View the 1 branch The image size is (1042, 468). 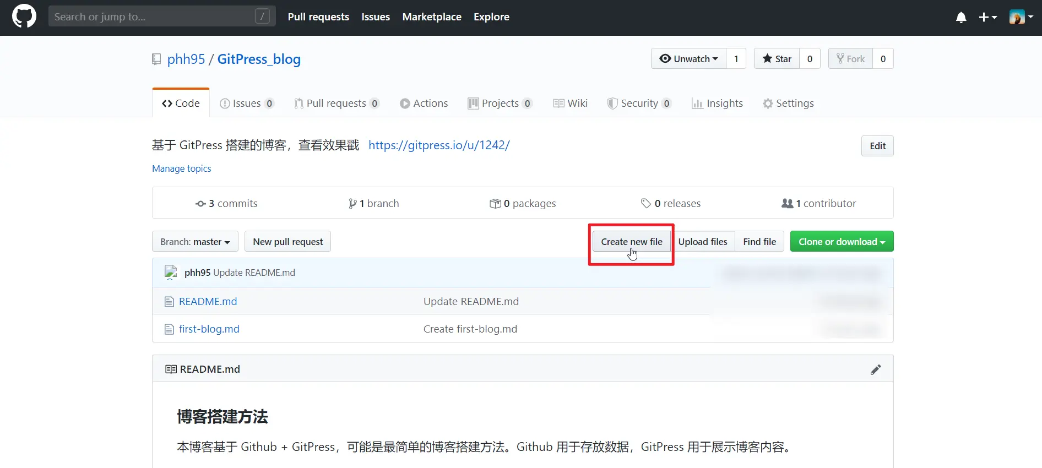pos(373,203)
